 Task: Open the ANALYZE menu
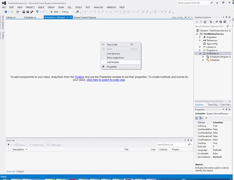pos(98,7)
